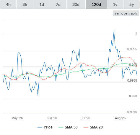Viewport: 140px width, 135px height.
Task: Click the Jul '26 axis label
Action: (x=85, y=118)
